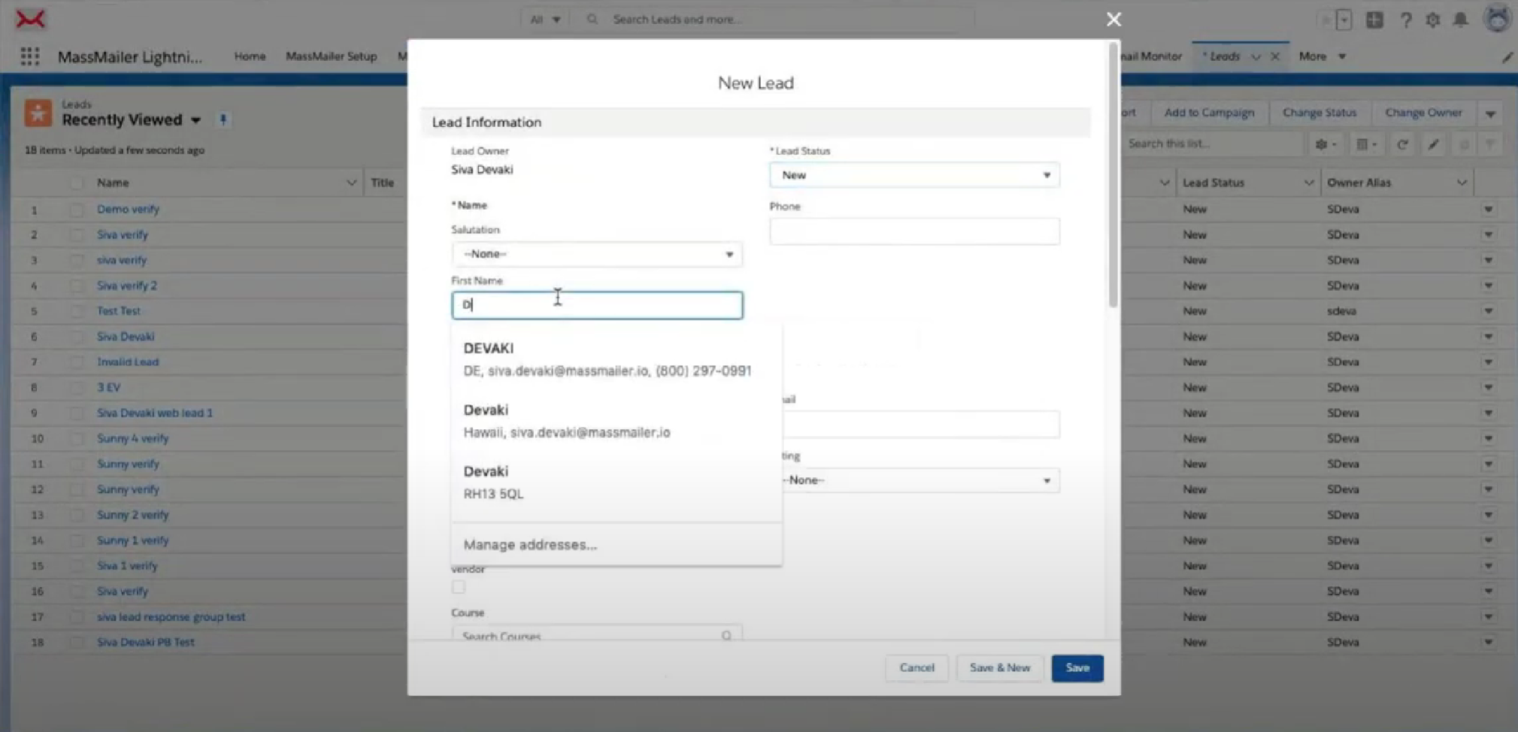This screenshot has width=1518, height=732.
Task: Focus the Search this list field
Action: pyautogui.click(x=1212, y=144)
